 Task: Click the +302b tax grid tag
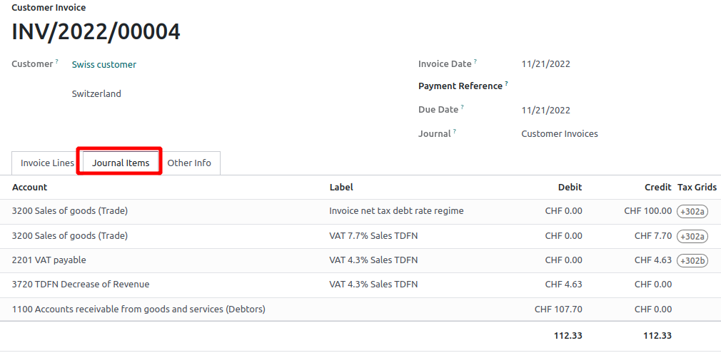pyautogui.click(x=692, y=260)
